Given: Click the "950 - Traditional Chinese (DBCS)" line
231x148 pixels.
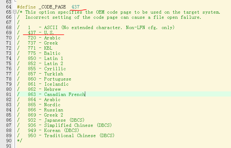Looking at the screenshot, I should click(71, 136).
